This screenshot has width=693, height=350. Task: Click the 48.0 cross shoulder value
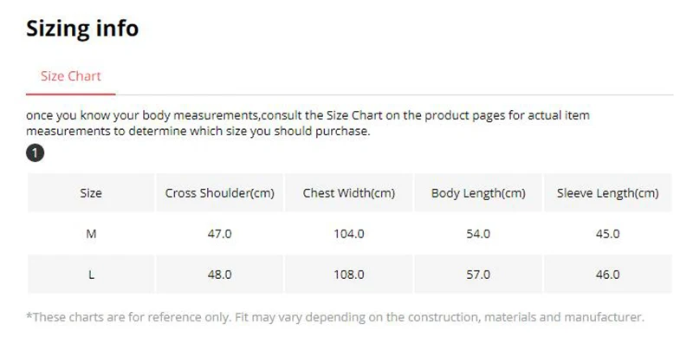coord(219,275)
